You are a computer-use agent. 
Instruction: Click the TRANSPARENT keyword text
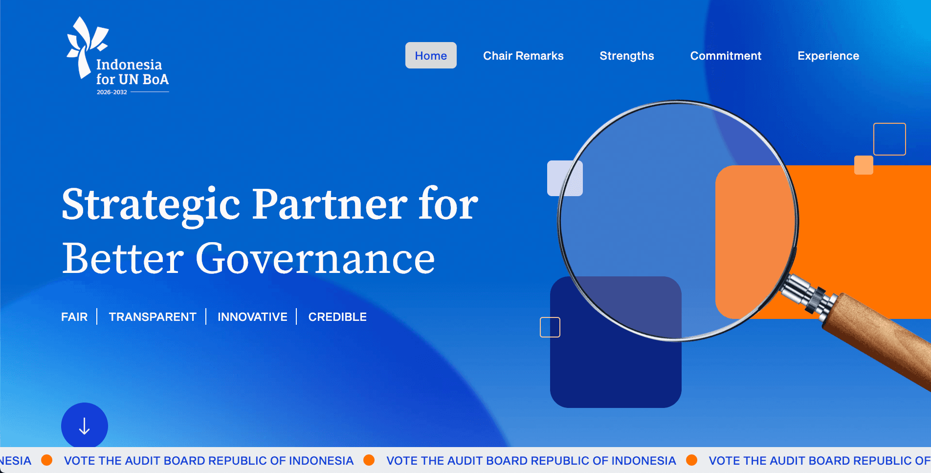point(153,317)
